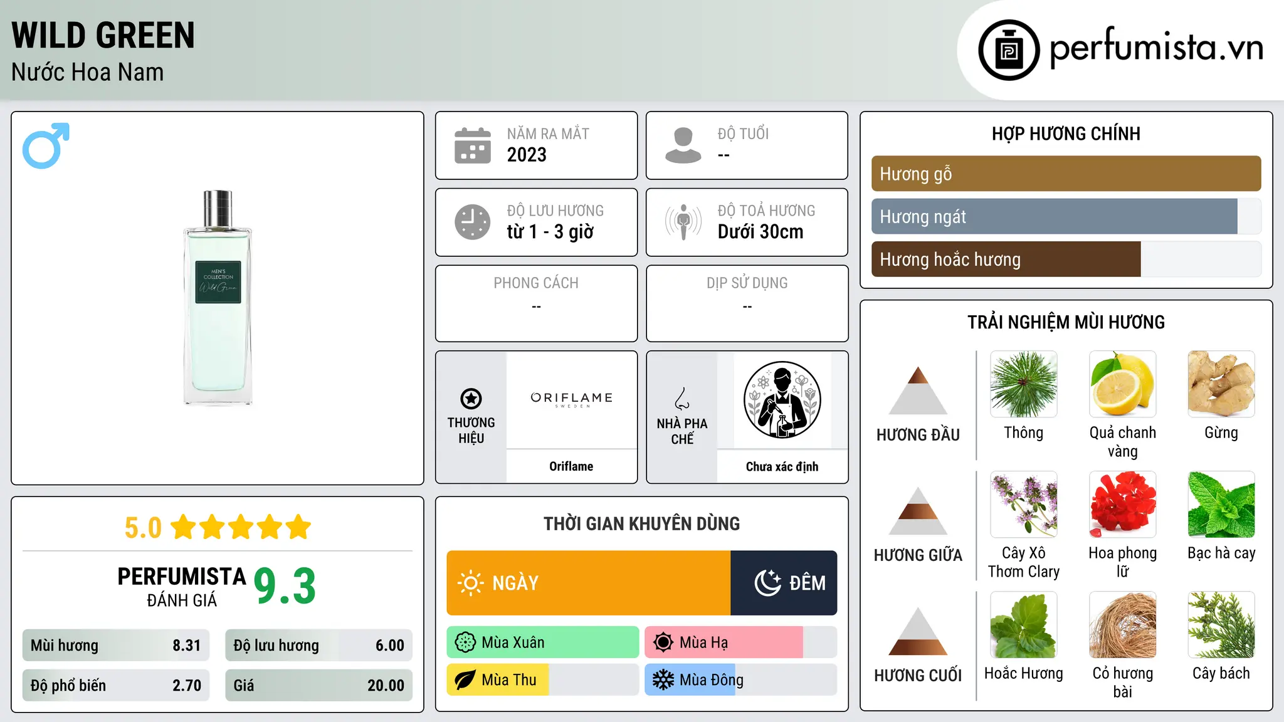
Task: Click the leaf icon for Mùa Thu
Action: (465, 680)
